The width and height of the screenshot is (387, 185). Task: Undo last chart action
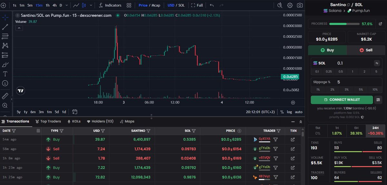click(x=212, y=5)
